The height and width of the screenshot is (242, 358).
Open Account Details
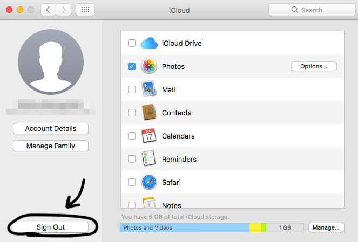pos(51,128)
